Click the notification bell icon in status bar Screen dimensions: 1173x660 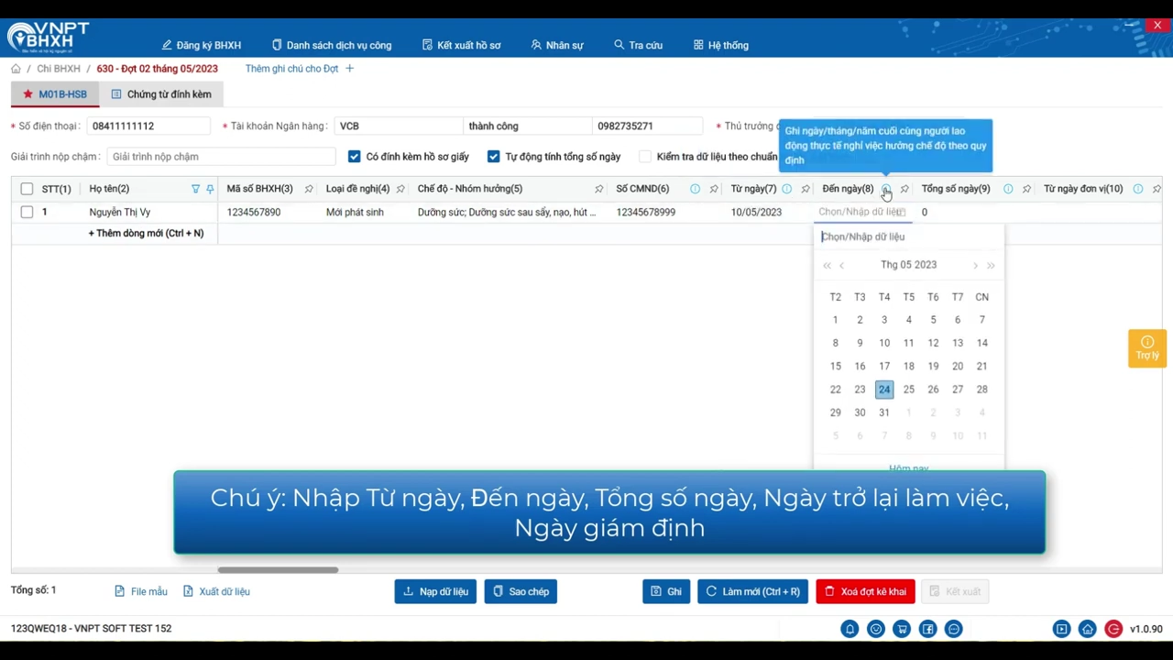point(850,629)
